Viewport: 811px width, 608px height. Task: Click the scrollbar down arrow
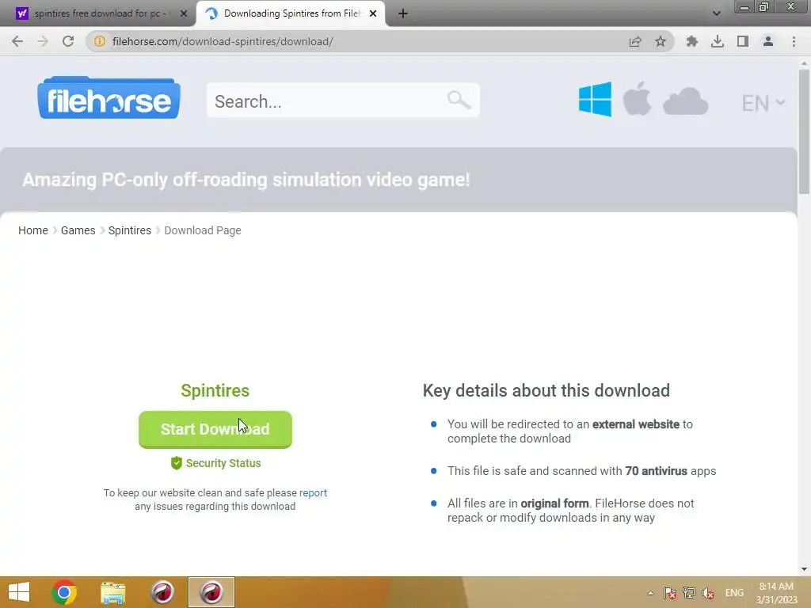coord(804,569)
